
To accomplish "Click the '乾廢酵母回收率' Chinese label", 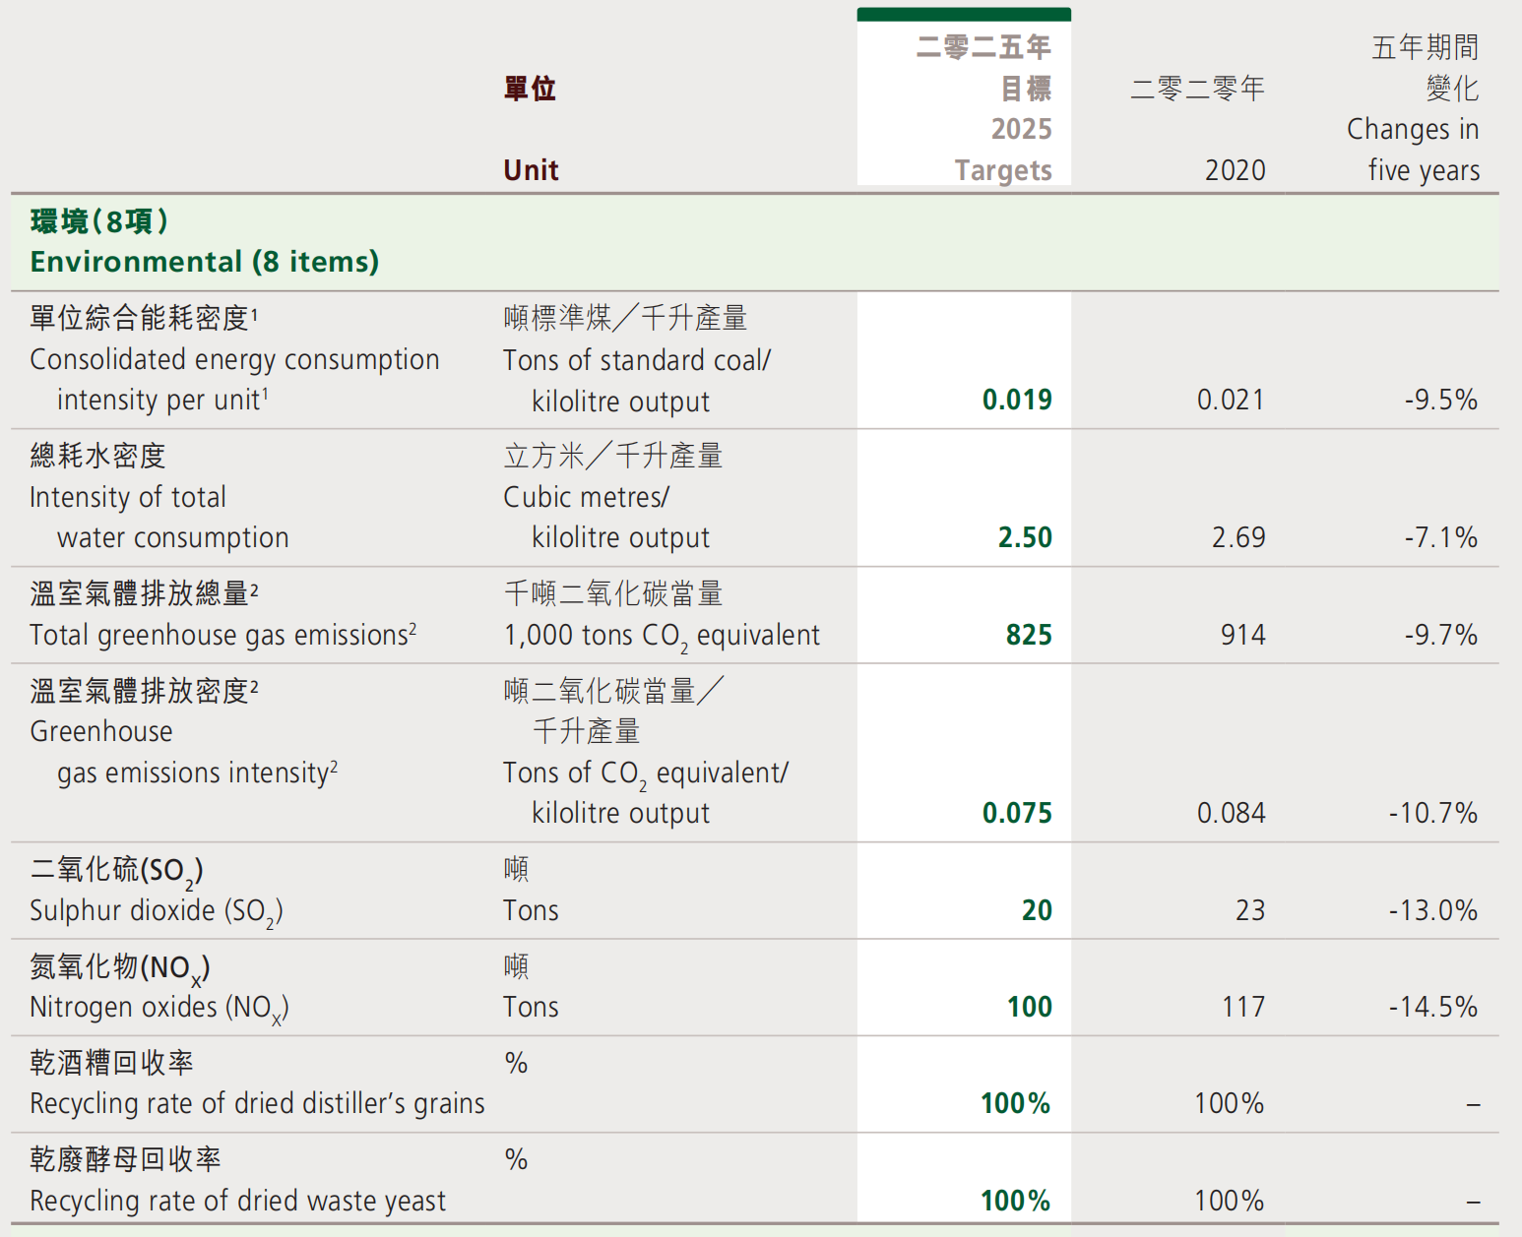I will click(125, 1159).
